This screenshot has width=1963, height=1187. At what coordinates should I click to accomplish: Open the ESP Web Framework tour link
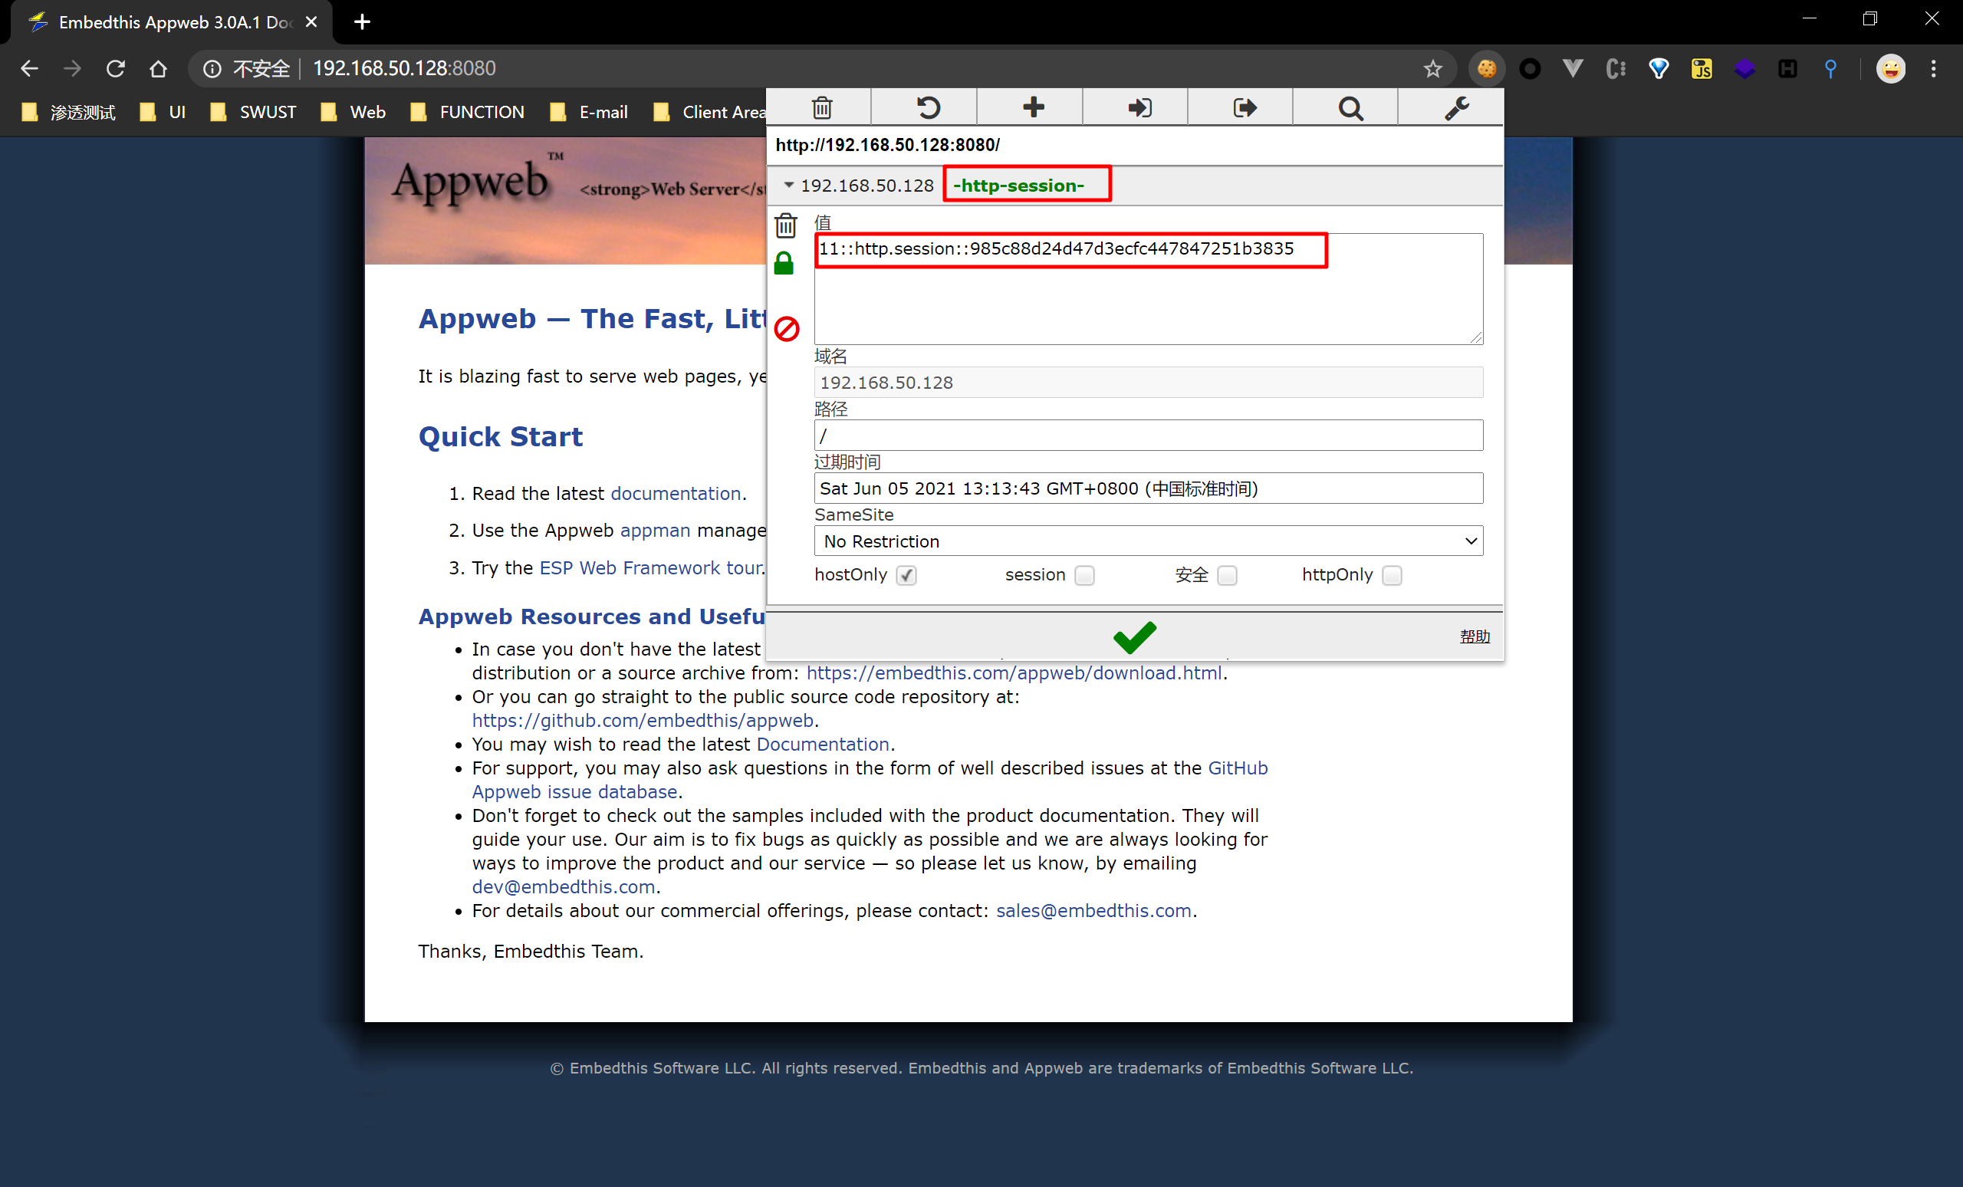click(650, 568)
